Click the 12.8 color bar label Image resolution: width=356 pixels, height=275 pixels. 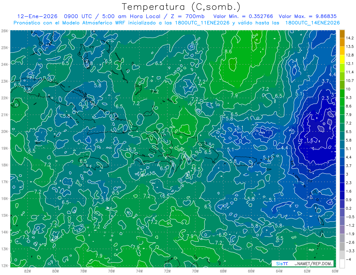click(349, 55)
